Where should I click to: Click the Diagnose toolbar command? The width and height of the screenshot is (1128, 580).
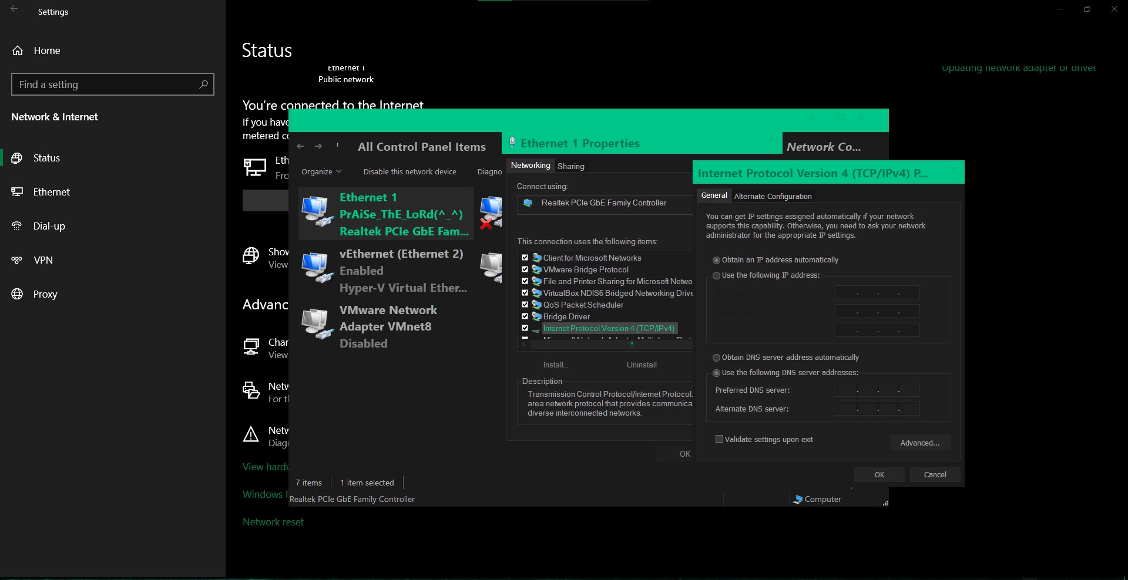click(489, 171)
